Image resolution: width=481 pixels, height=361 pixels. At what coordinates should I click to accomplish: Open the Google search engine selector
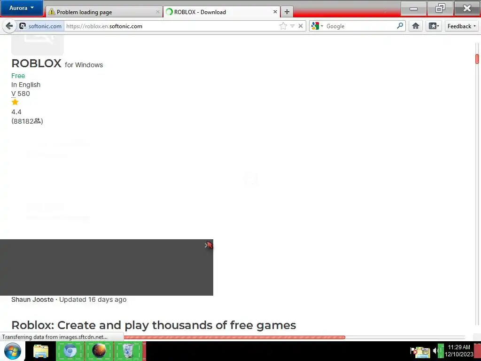pyautogui.click(x=317, y=26)
